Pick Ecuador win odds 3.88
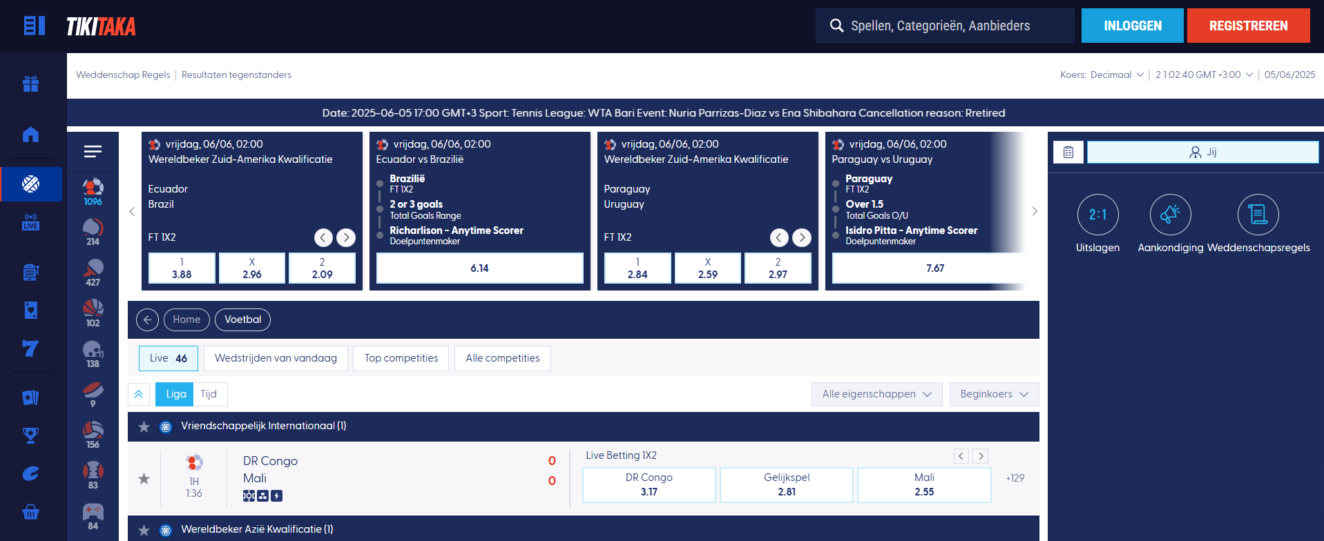Viewport: 1324px width, 541px height. click(x=182, y=268)
